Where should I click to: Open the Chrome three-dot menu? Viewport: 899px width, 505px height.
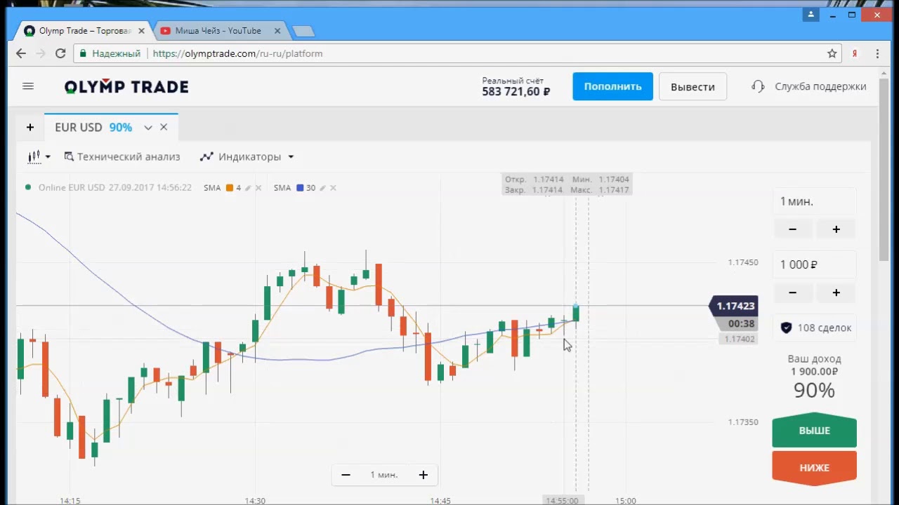point(877,53)
